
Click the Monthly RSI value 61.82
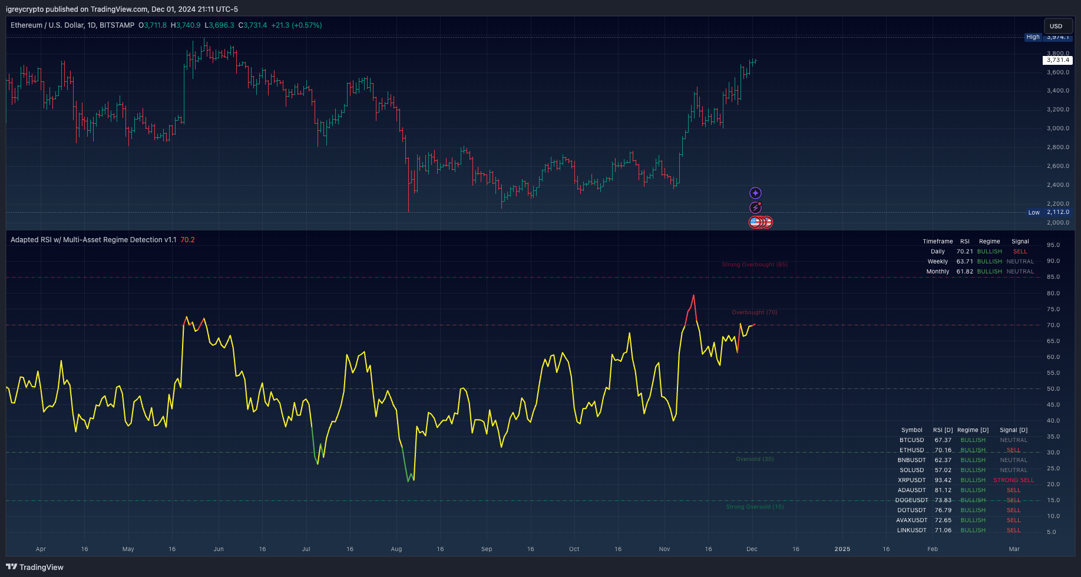point(965,272)
